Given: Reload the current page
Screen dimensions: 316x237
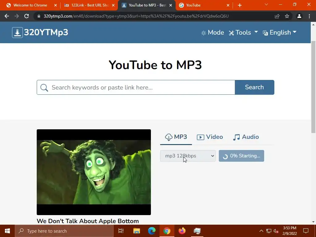Looking at the screenshot, I should coord(27,16).
